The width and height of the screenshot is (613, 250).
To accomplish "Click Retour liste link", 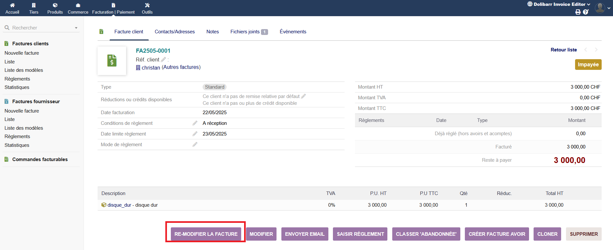I will (x=563, y=50).
